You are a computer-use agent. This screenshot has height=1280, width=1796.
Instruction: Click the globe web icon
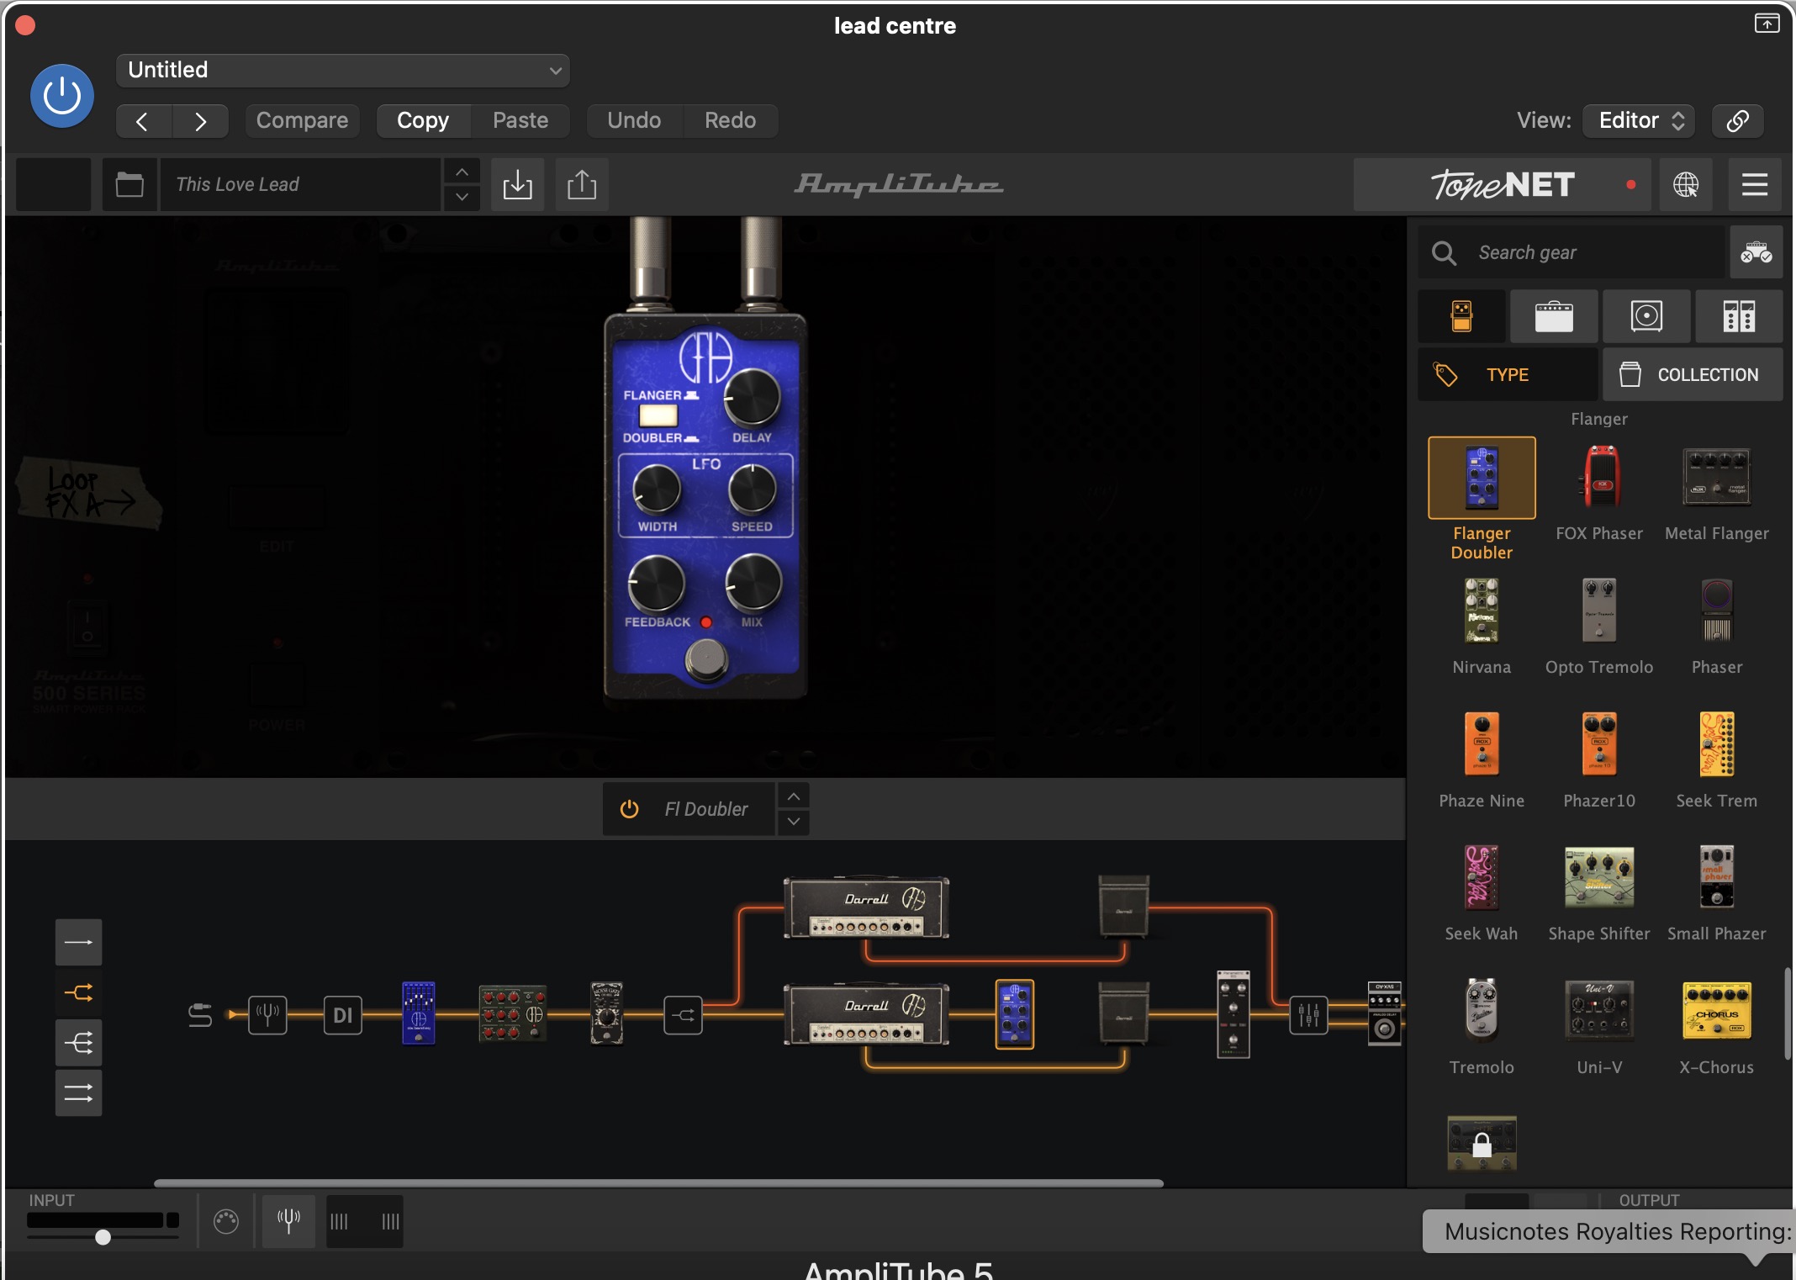(1686, 184)
